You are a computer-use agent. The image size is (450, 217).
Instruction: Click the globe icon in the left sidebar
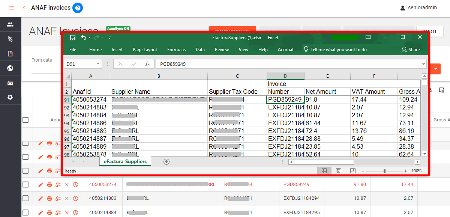tap(10, 68)
